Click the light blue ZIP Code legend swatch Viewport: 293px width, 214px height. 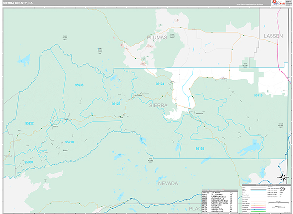click(258, 191)
